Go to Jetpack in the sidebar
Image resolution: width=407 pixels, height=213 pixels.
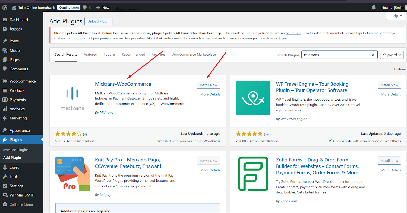[16, 29]
